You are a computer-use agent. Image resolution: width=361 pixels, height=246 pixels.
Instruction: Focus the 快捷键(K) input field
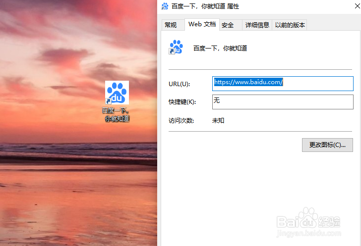(x=283, y=102)
